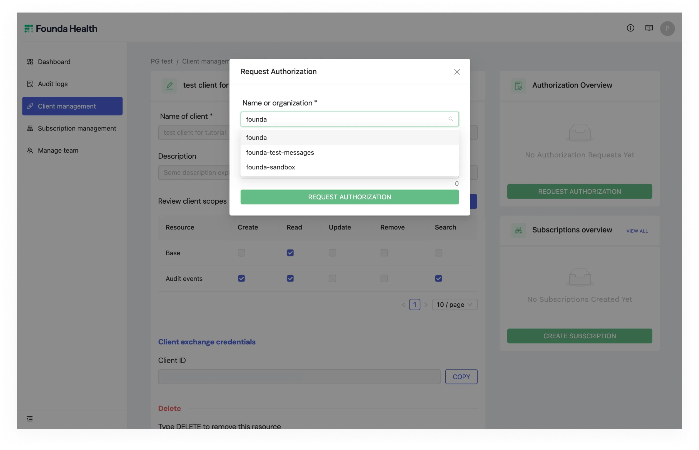Click the search magnifier in organization field

[451, 119]
